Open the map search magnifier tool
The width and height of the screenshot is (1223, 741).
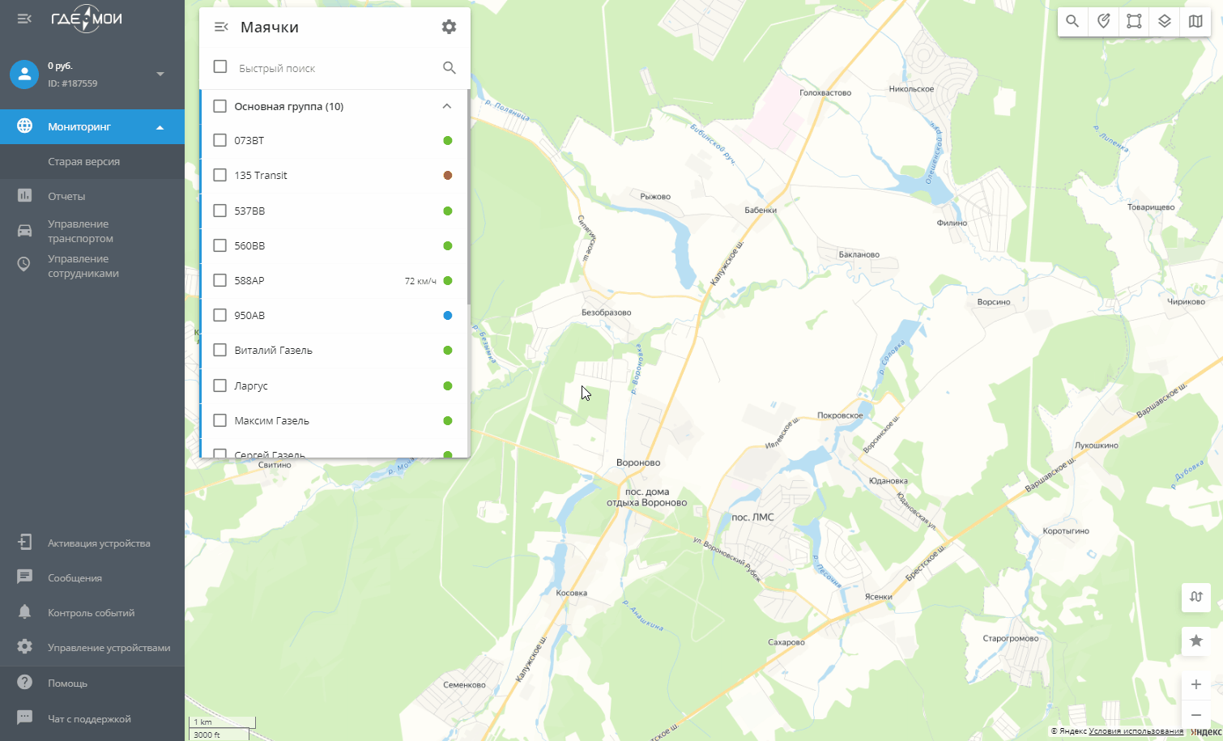point(1072,22)
